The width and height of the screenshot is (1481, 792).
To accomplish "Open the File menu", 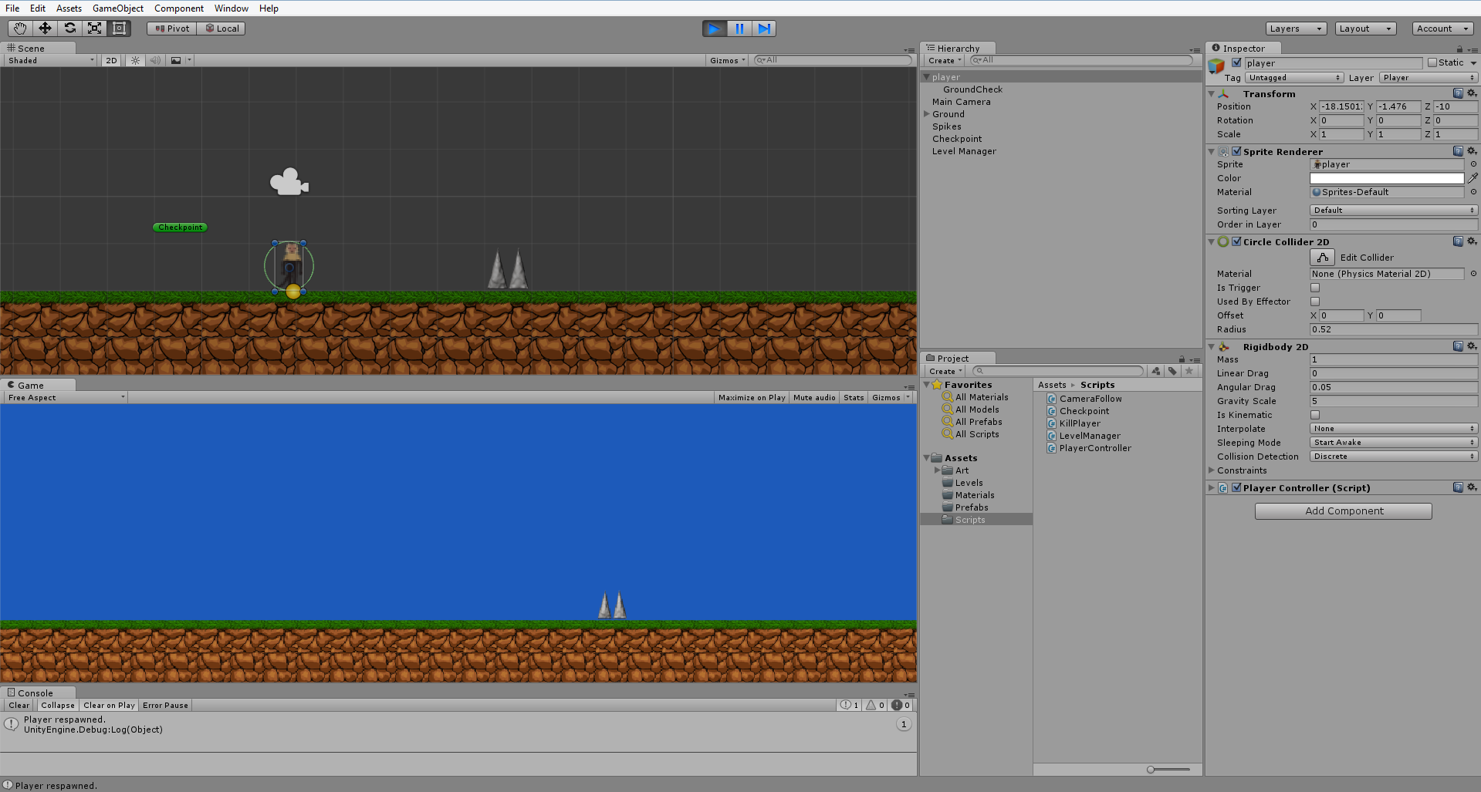I will [12, 8].
